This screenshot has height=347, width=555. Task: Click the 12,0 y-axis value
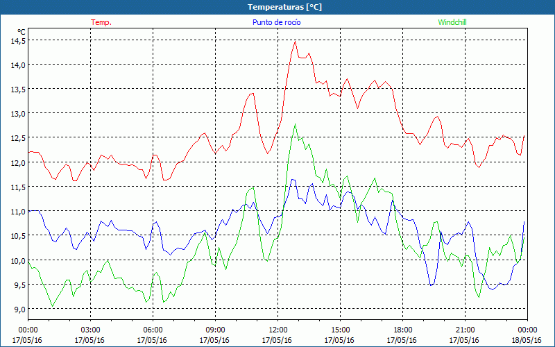tap(19, 163)
